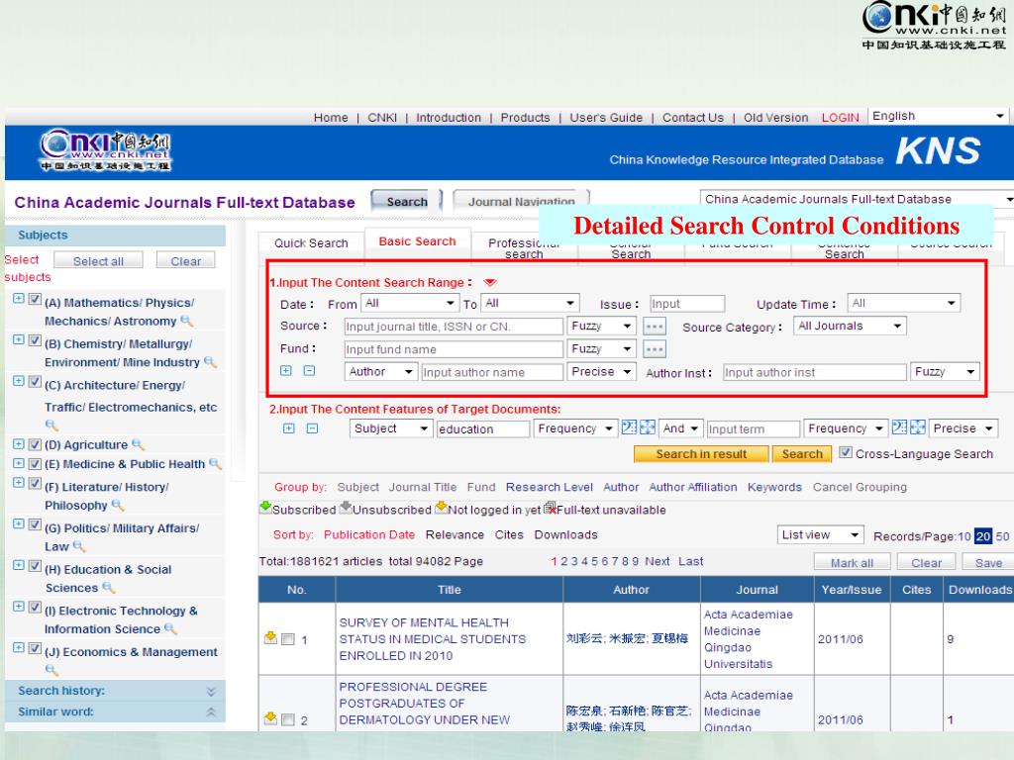Click yellow Search button

(x=802, y=453)
